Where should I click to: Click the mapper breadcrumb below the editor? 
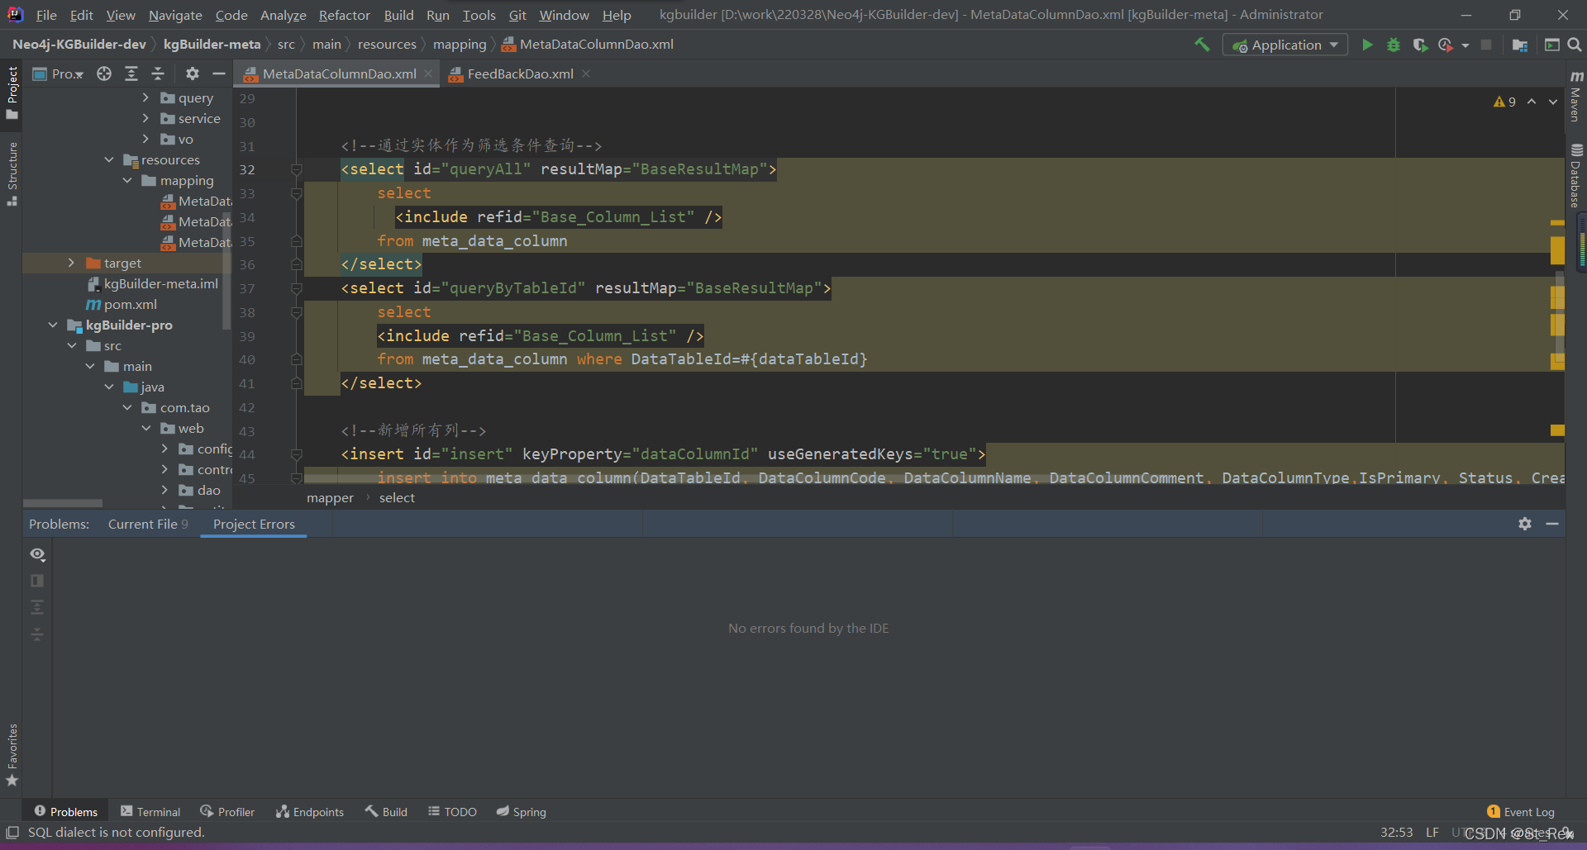point(330,497)
